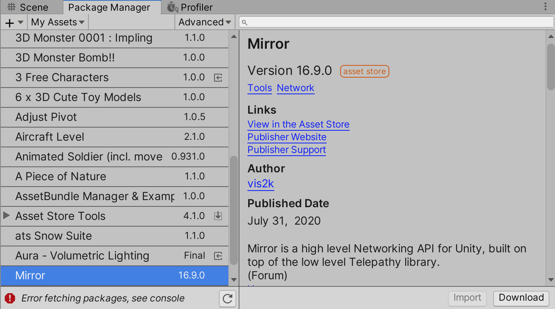The image size is (555, 309).
Task: Select the ats Snow Suite package
Action: [x=115, y=236]
